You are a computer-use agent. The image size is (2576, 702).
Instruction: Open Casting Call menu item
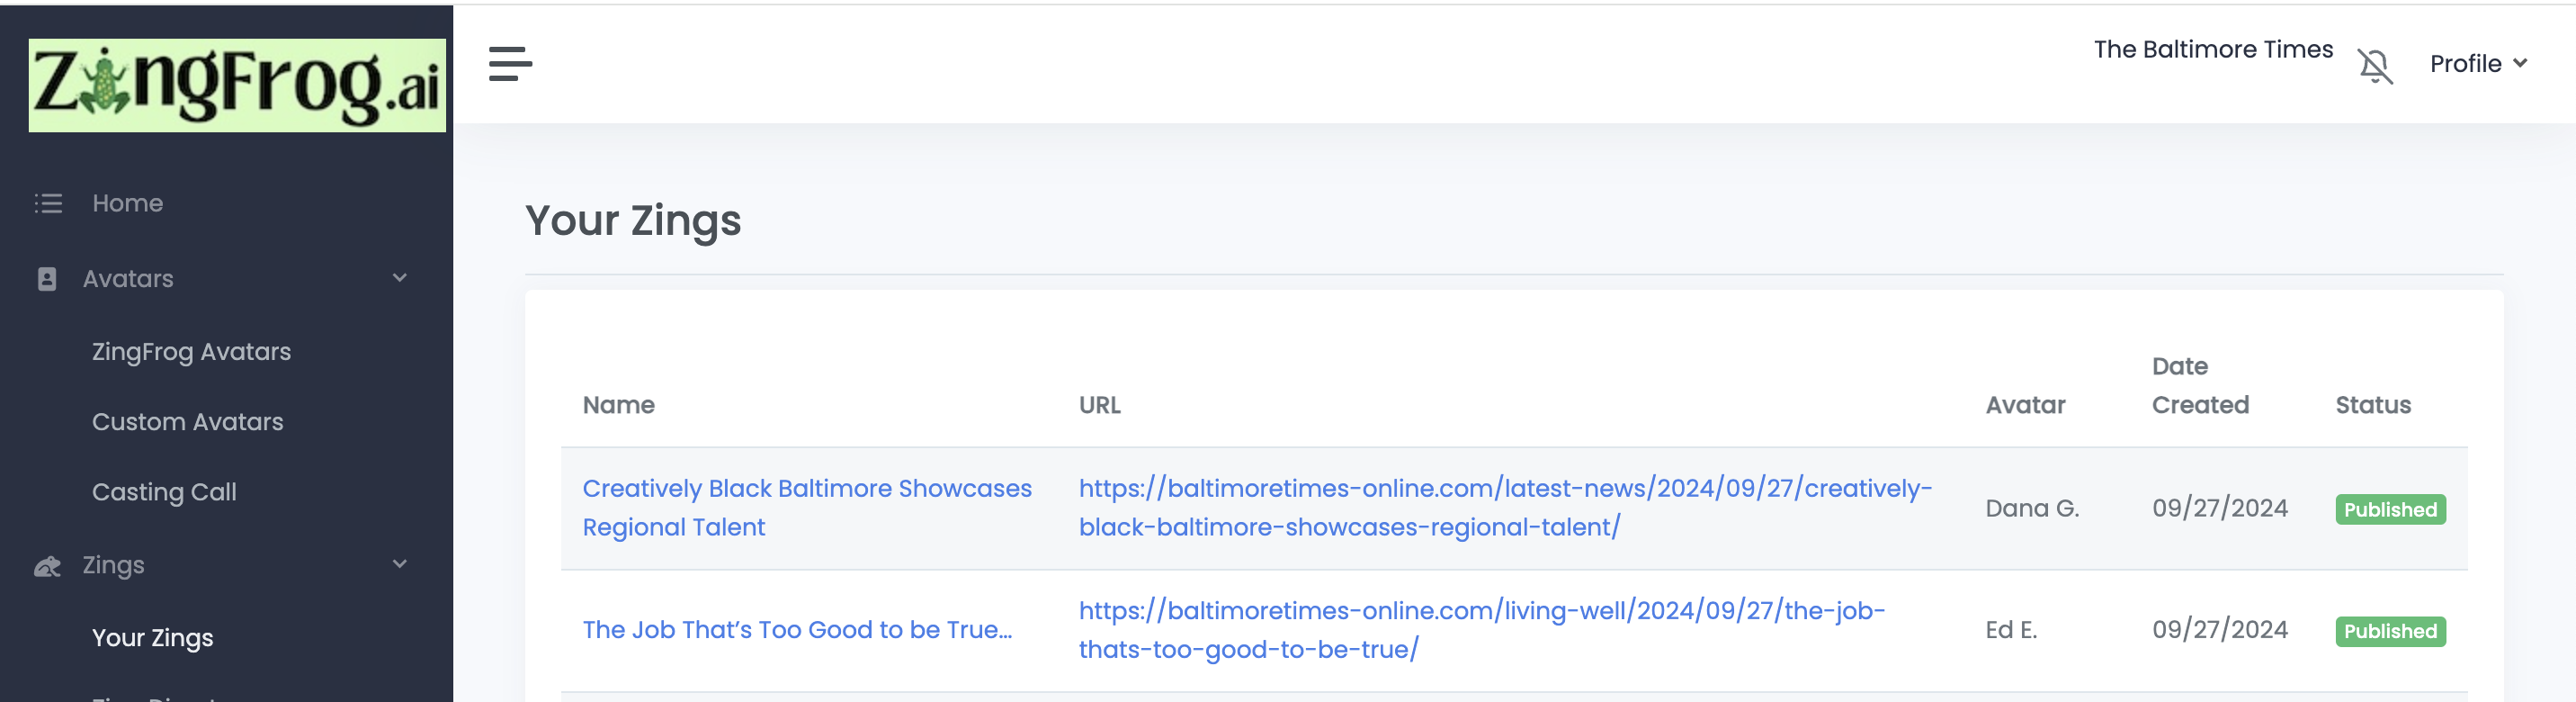pos(164,492)
